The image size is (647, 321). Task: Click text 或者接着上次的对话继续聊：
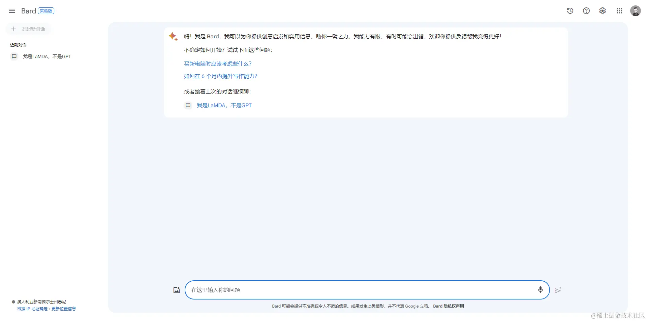(217, 92)
